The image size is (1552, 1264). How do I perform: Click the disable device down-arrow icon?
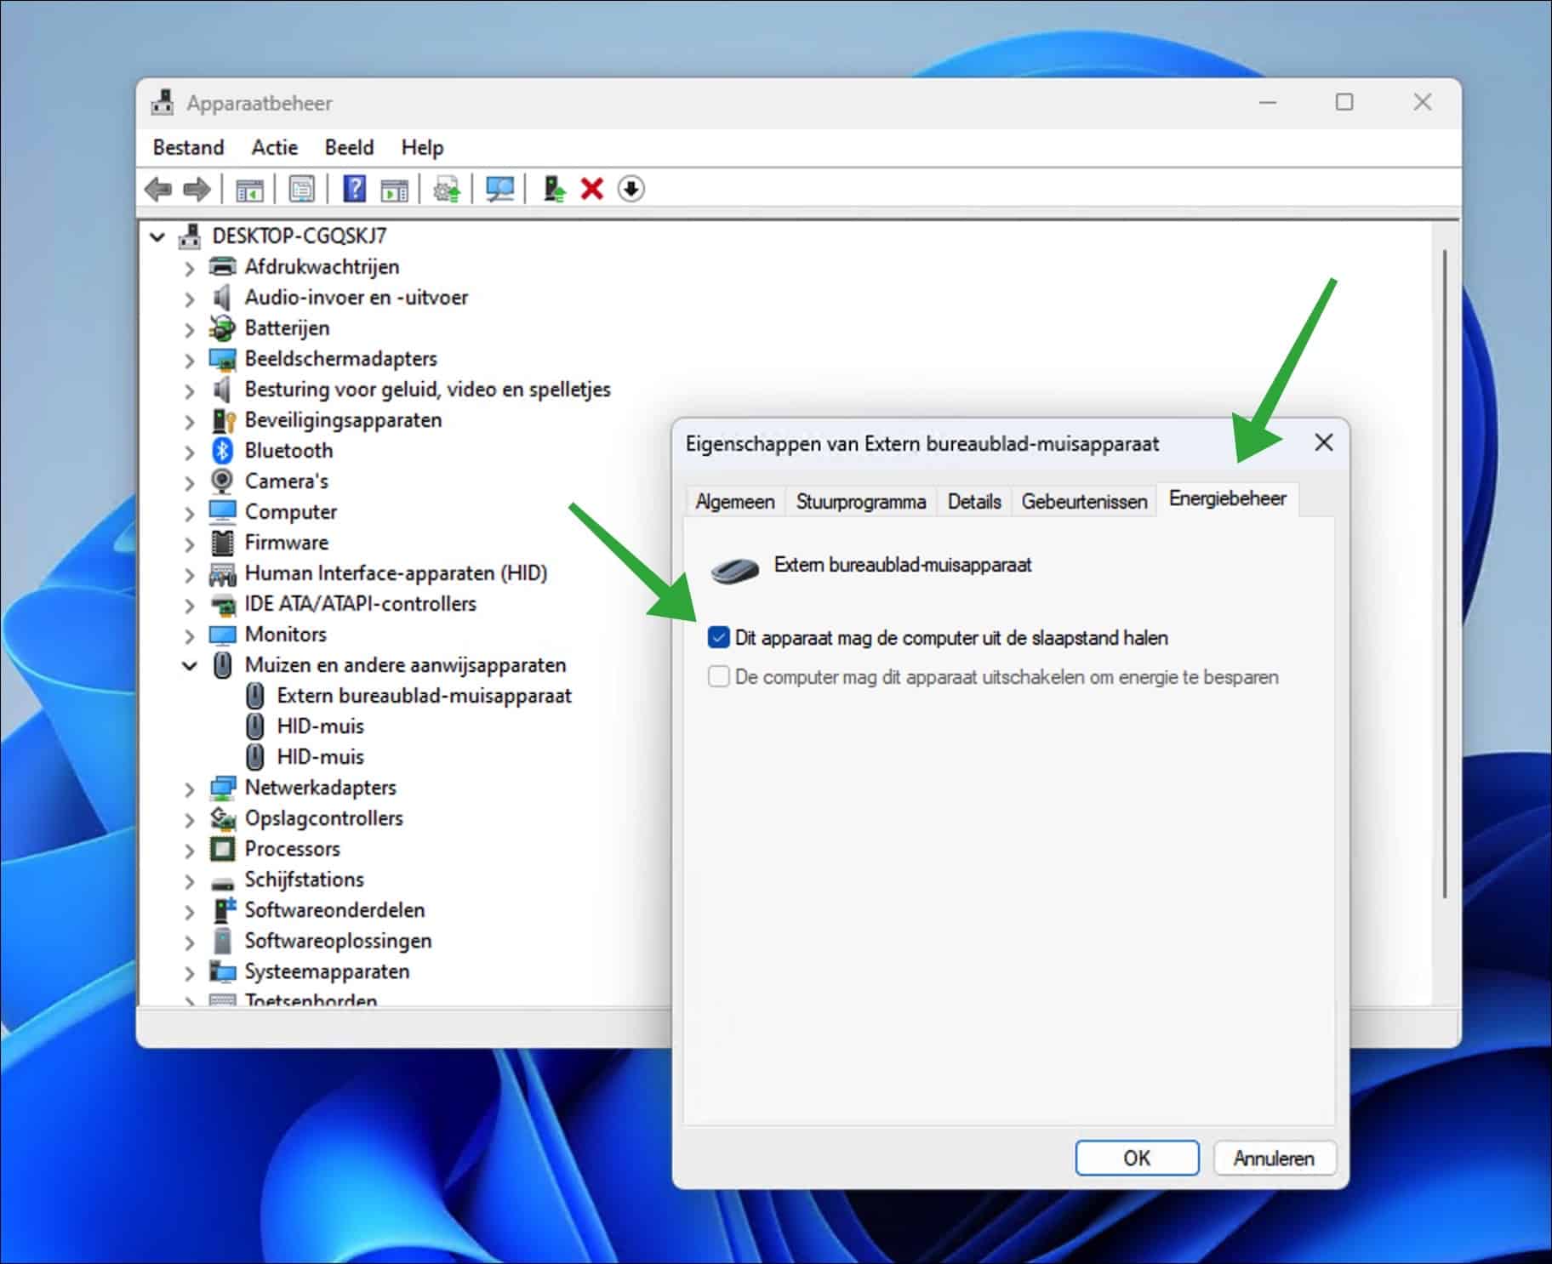point(631,189)
